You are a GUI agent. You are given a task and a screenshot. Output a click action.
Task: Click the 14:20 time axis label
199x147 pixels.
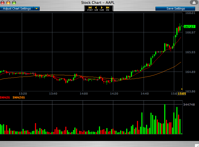pyautogui.click(x=114, y=94)
